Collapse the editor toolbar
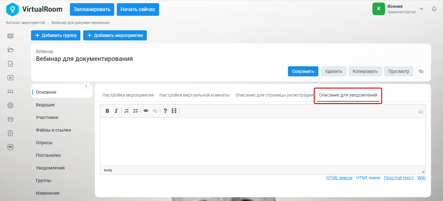The image size is (443, 201). point(421,112)
